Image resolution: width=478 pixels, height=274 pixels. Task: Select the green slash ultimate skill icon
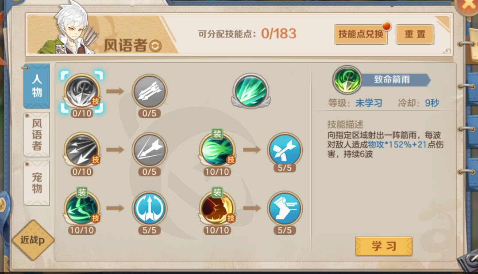(x=251, y=90)
